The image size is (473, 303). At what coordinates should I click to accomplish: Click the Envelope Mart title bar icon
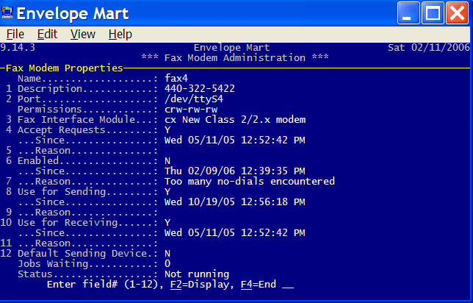click(x=7, y=13)
